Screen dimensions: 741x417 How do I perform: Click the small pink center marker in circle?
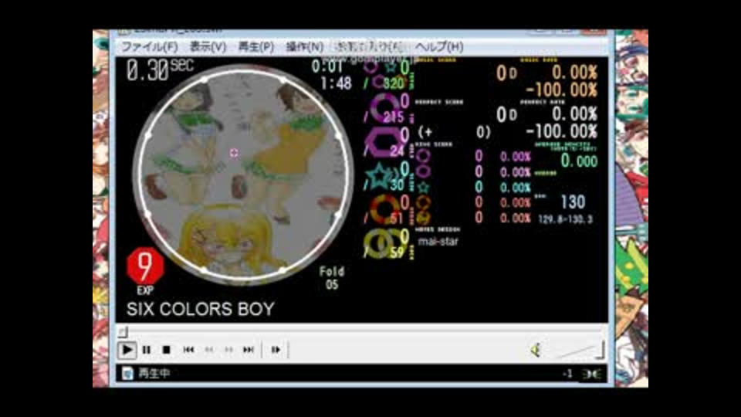[x=234, y=153]
